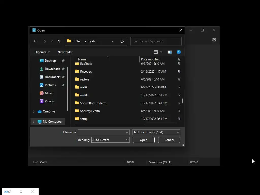Click the image icon in bottom-left mini window
This screenshot has height=195, width=260.
click(x=6, y=191)
